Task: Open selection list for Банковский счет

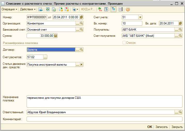Action: pyautogui.click(x=77, y=30)
